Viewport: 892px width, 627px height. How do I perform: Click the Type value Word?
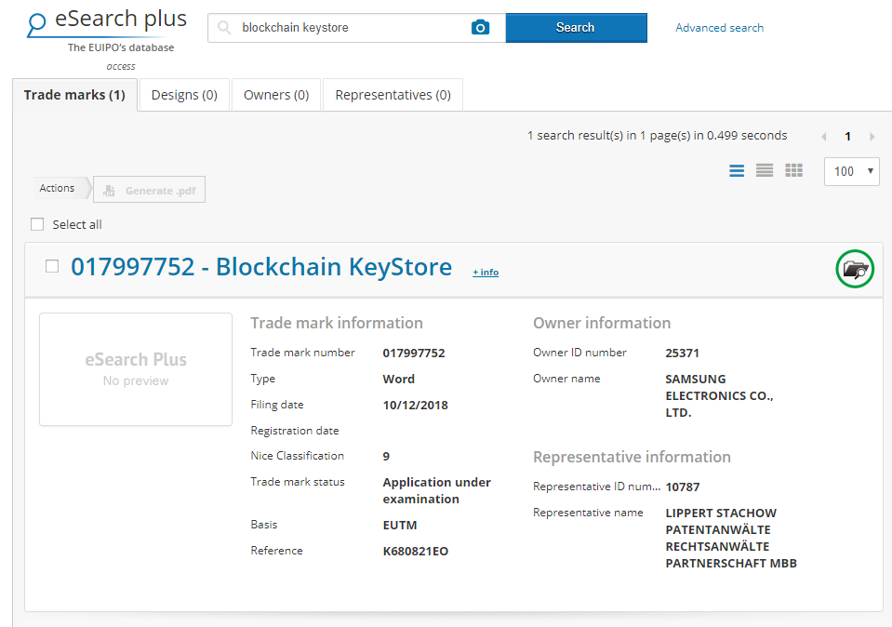[x=398, y=379]
